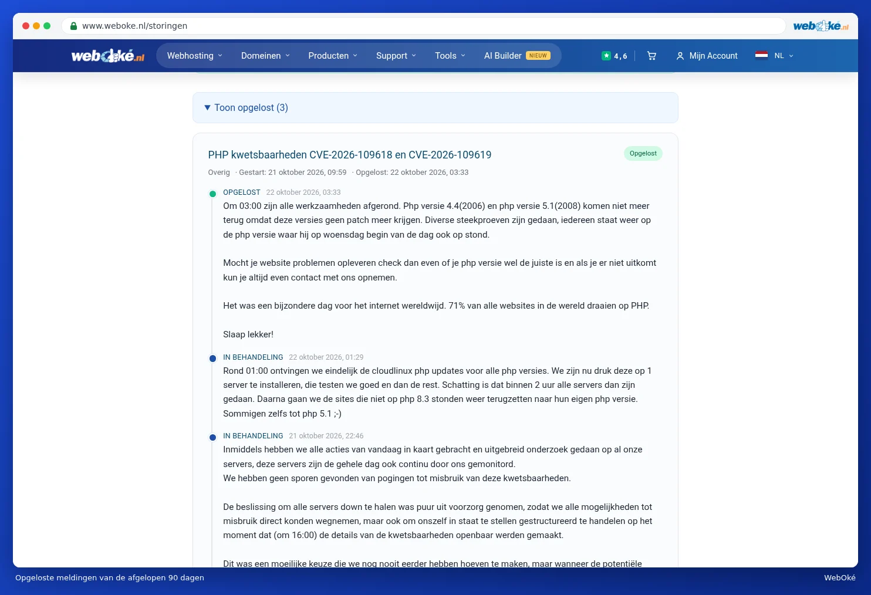Click the Opgelost status badge
The width and height of the screenshot is (871, 595).
point(643,154)
